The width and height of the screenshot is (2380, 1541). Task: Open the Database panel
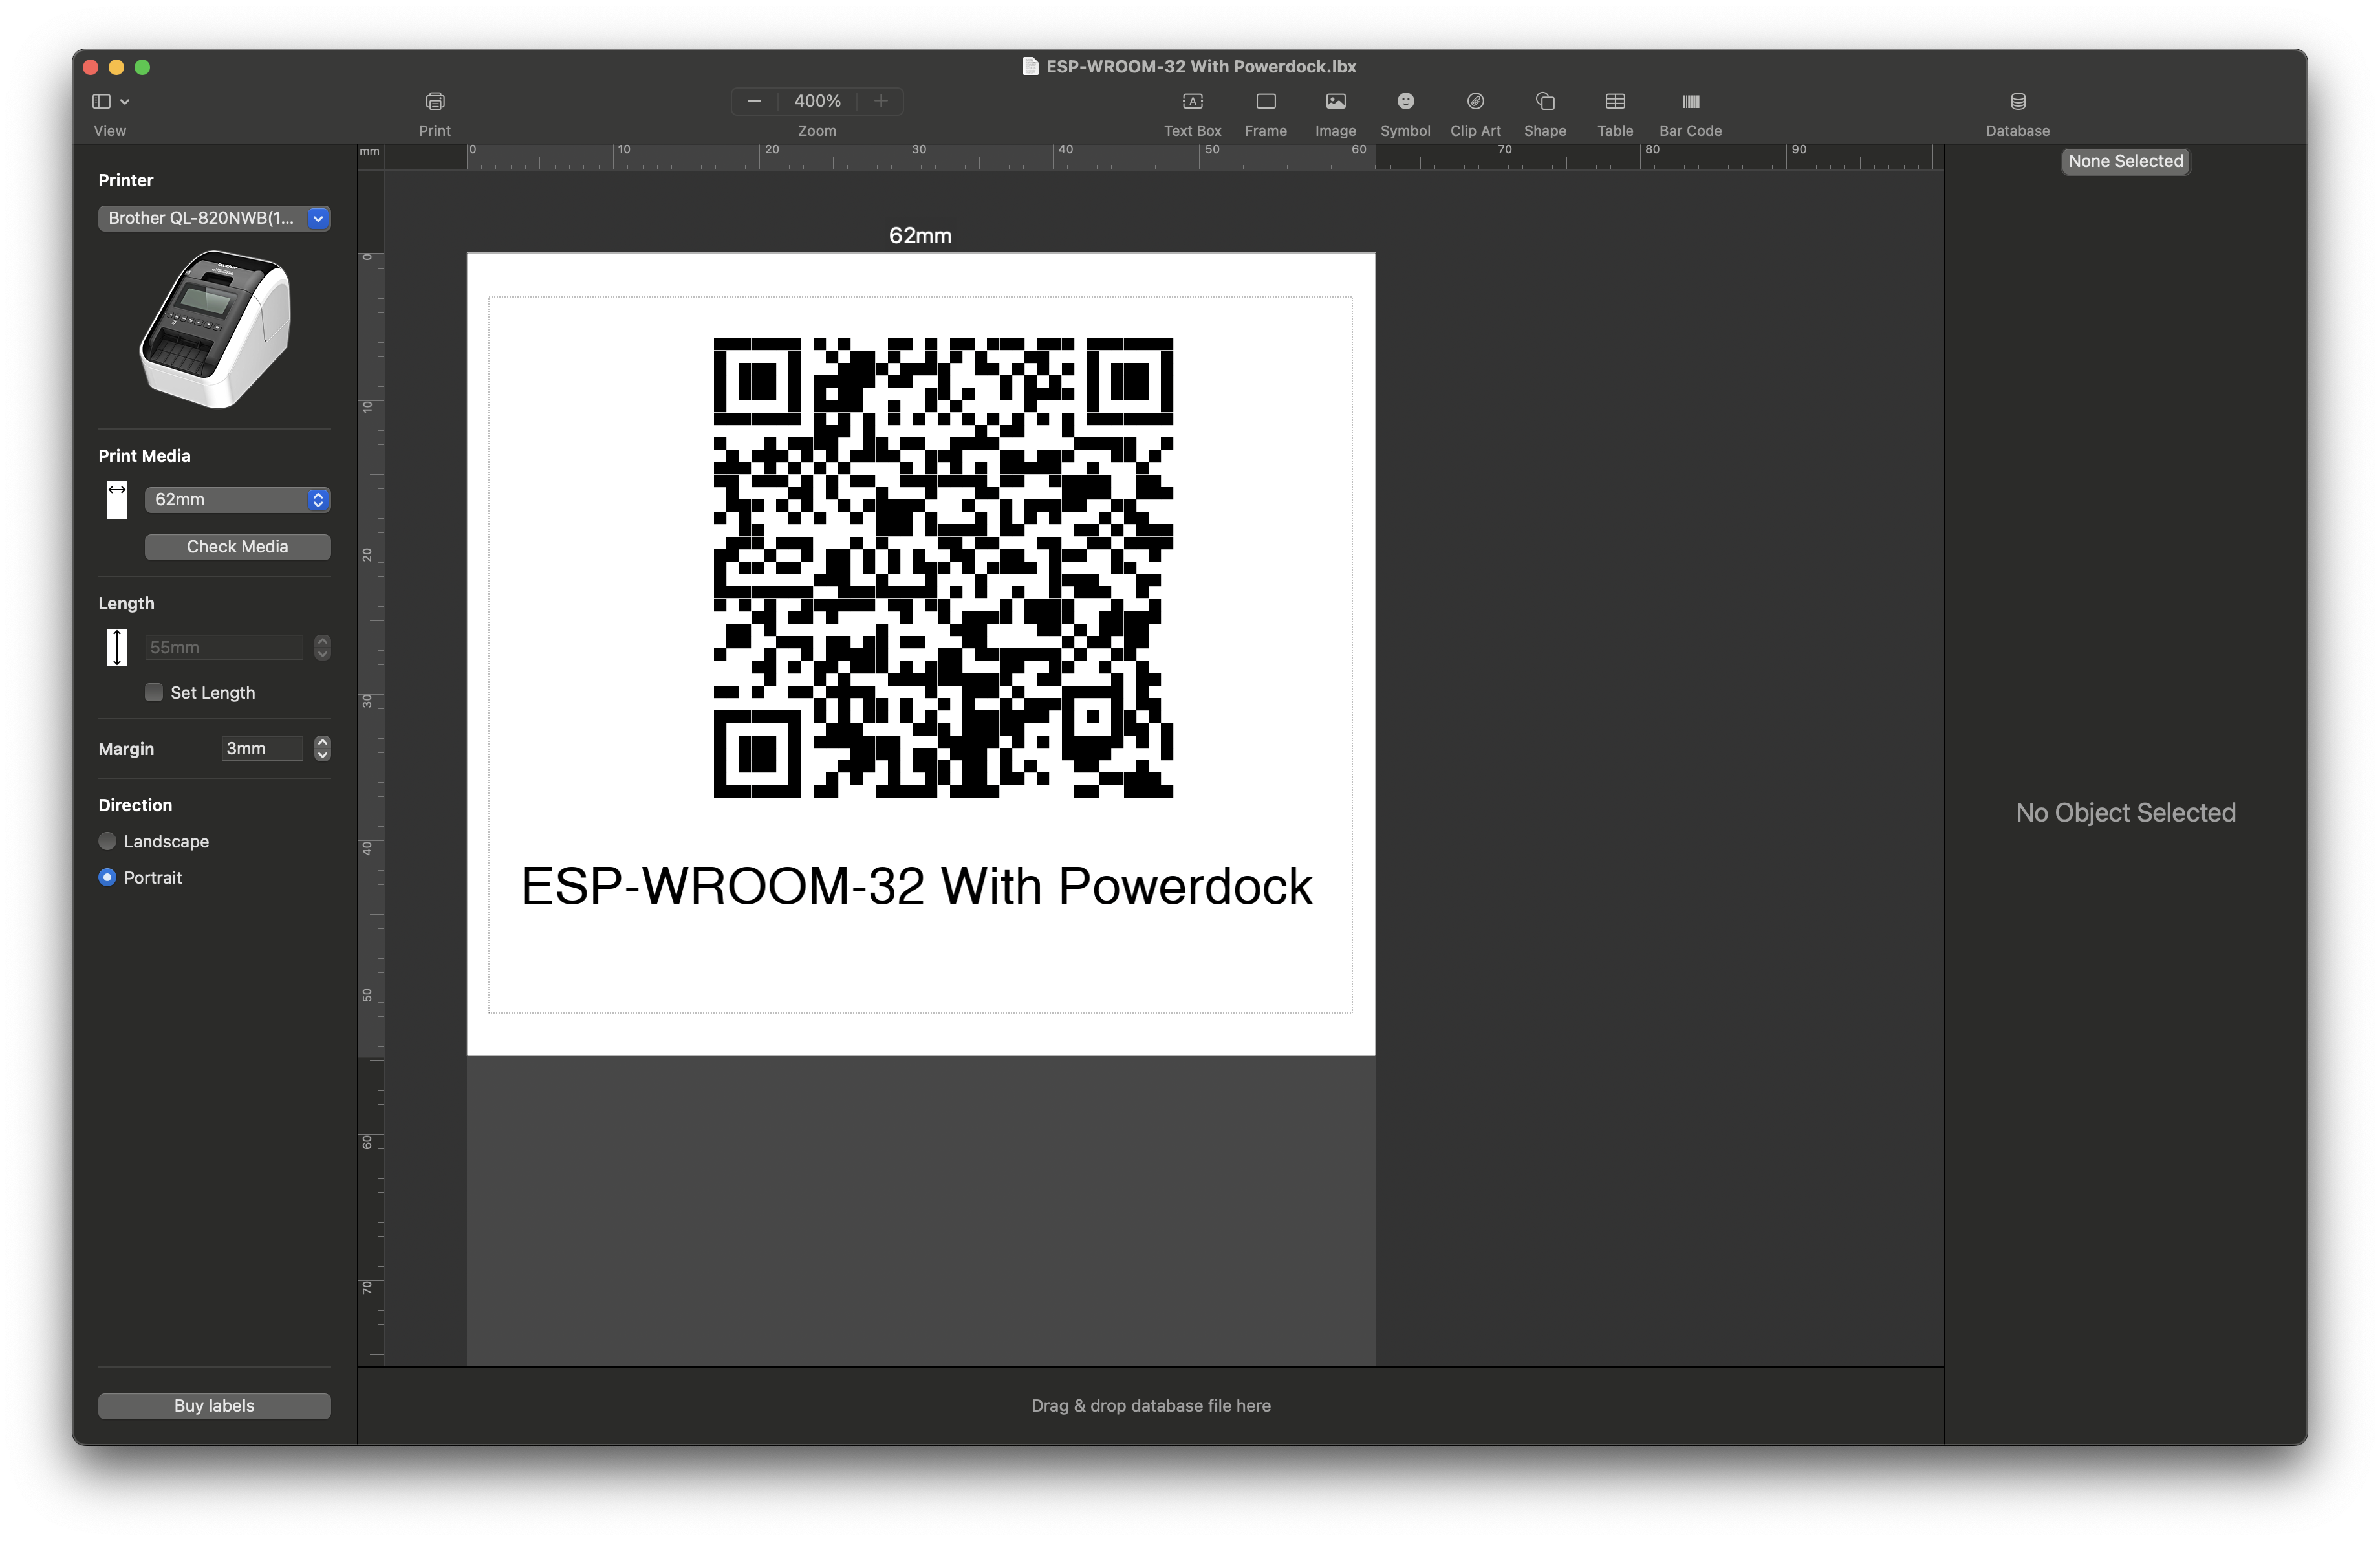[2017, 102]
